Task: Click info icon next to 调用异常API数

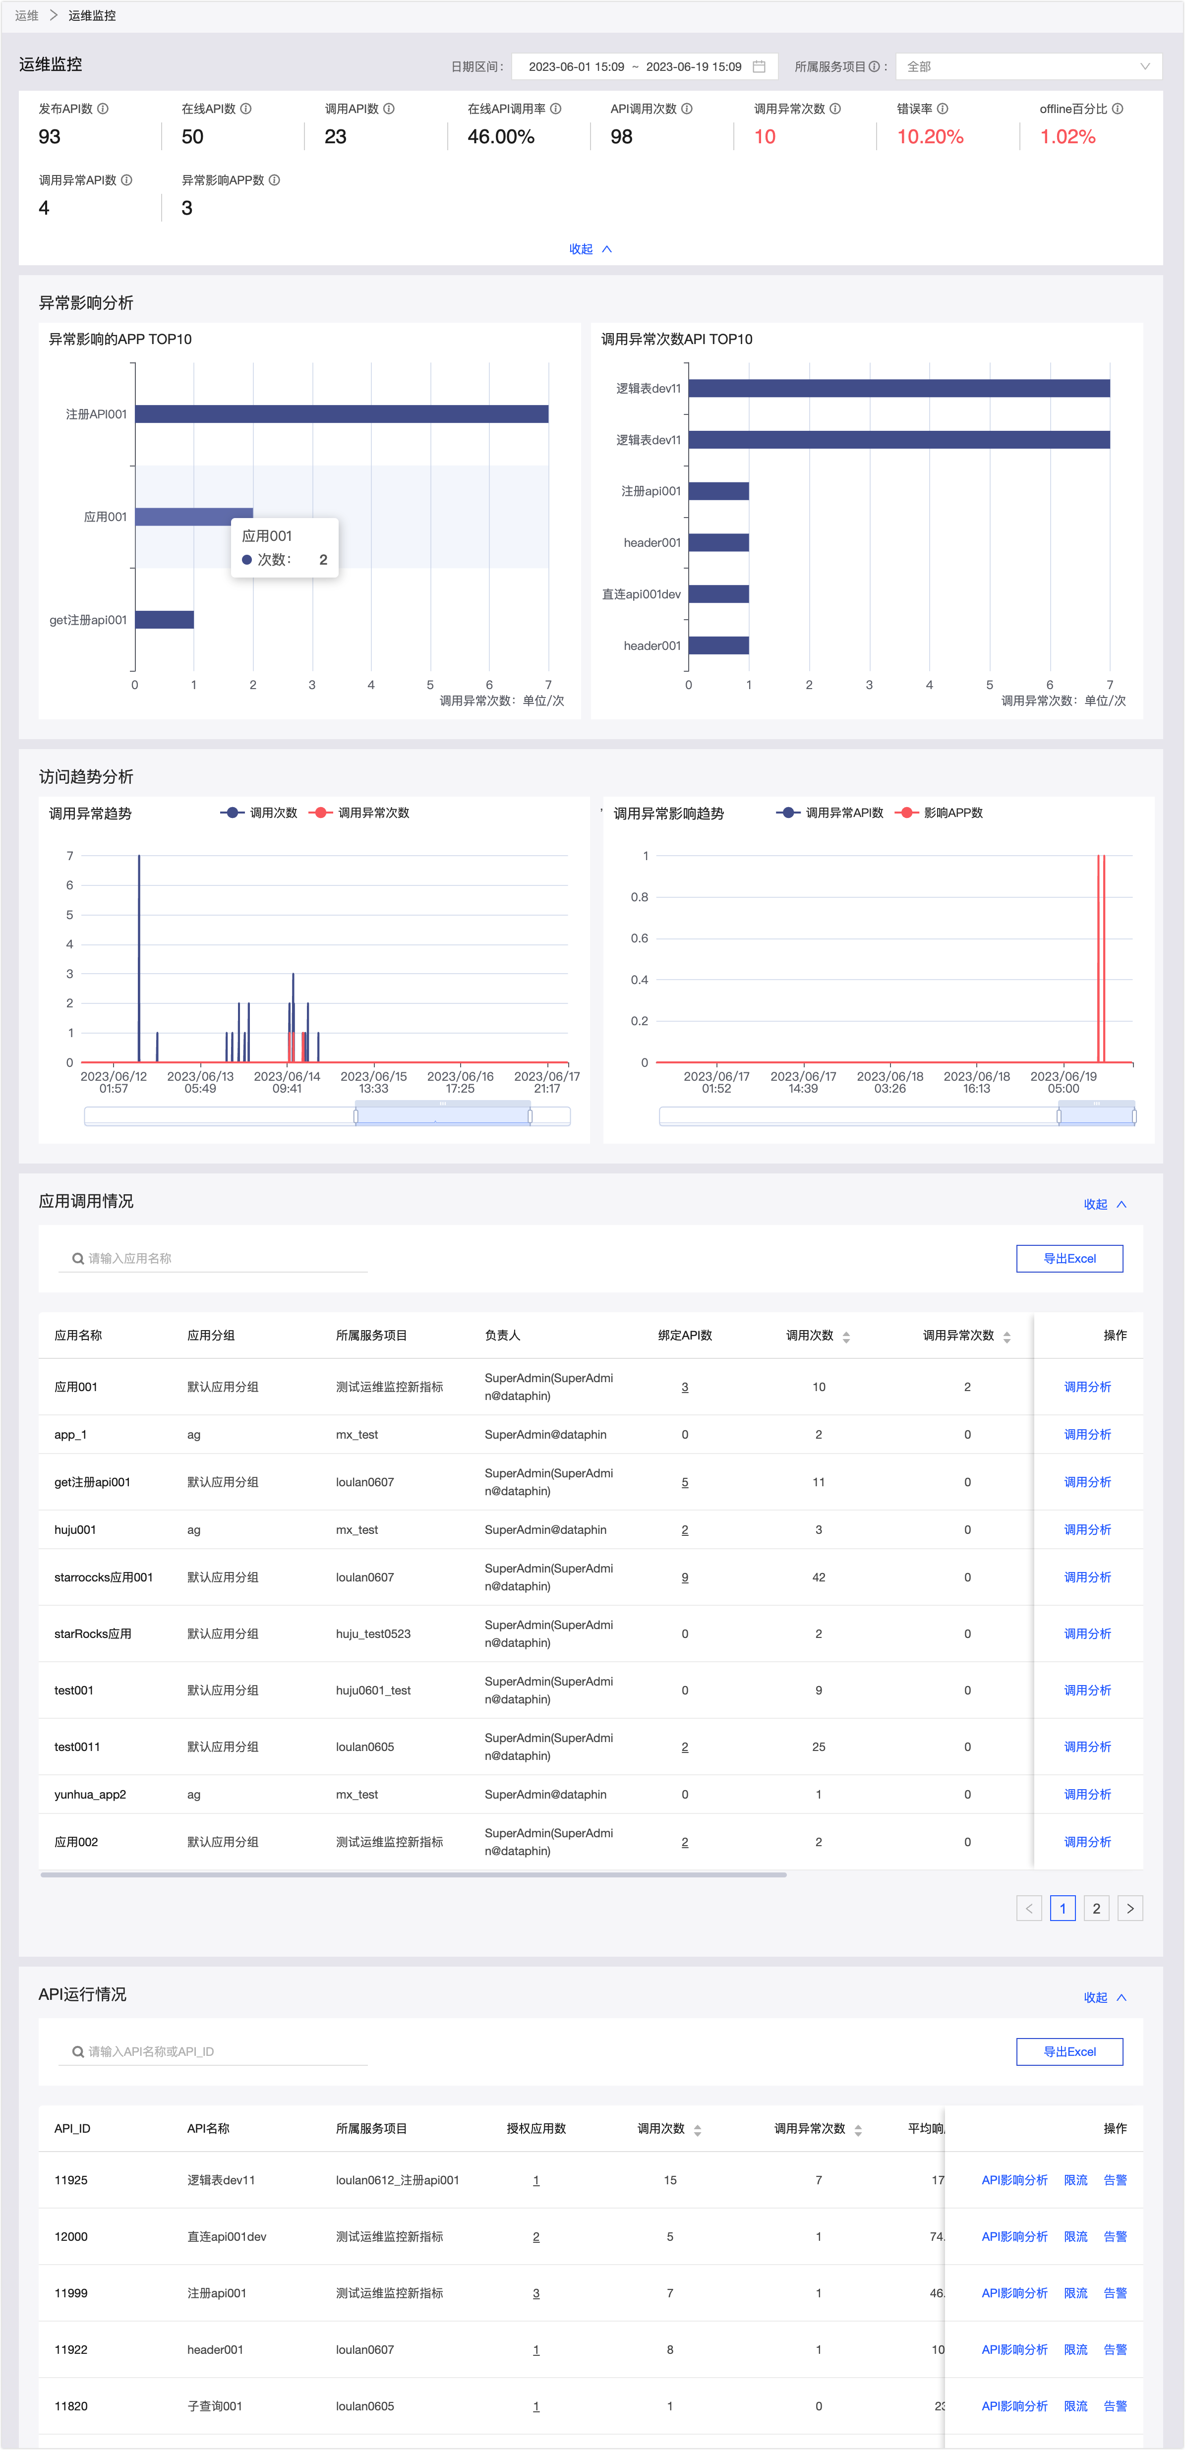Action: click(x=126, y=180)
